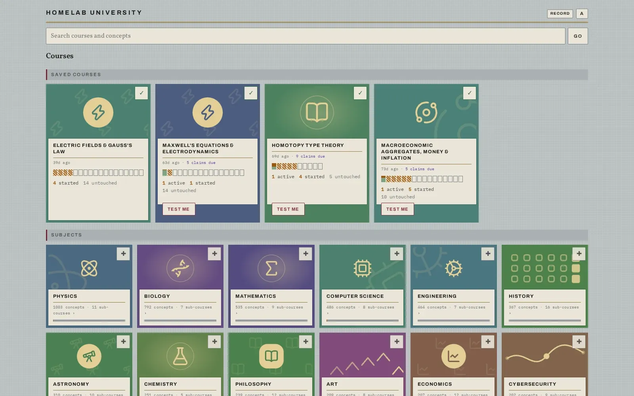This screenshot has height=396, width=634.
Task: Open the Engineering gear icon
Action: (x=454, y=268)
